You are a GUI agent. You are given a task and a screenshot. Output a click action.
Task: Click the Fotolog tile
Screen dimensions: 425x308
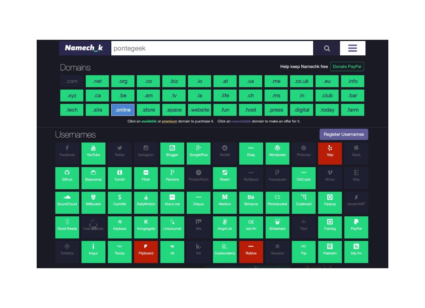[330, 228]
